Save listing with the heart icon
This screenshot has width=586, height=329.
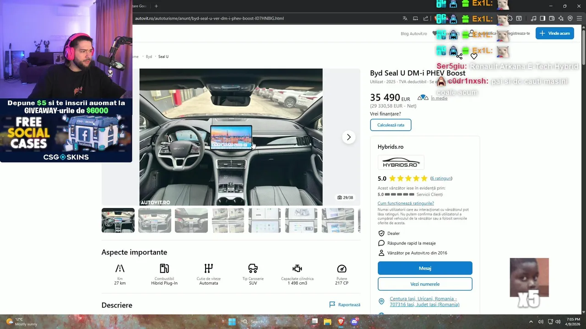[x=474, y=56]
